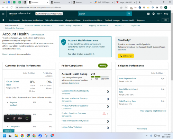
Task: Open the Negative feedback link
Action: (13, 104)
